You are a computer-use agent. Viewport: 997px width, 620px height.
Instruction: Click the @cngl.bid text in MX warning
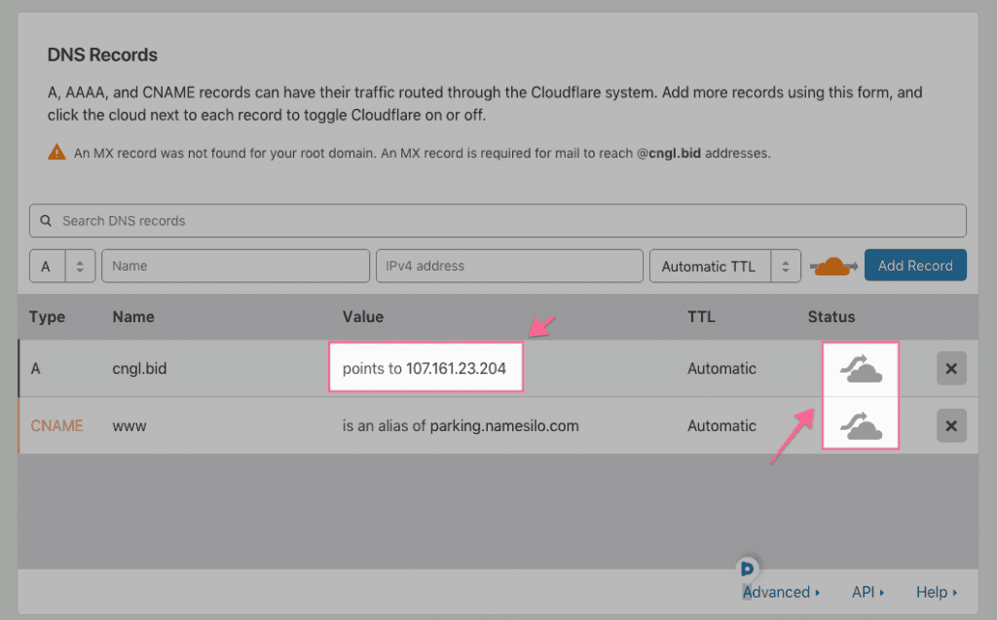pyautogui.click(x=669, y=153)
